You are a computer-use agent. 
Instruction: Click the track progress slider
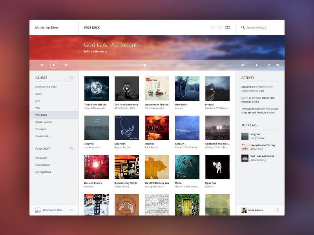coord(157,65)
